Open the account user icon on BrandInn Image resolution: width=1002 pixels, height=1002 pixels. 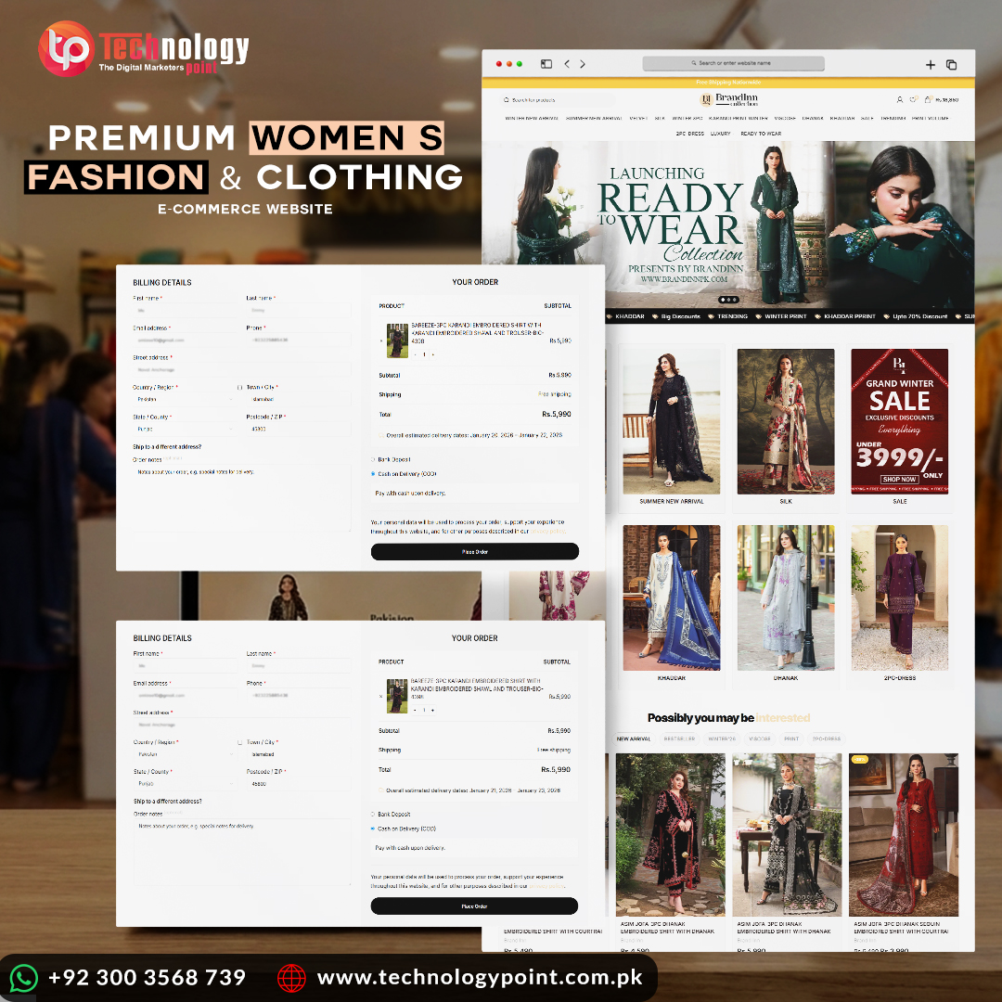coord(900,99)
